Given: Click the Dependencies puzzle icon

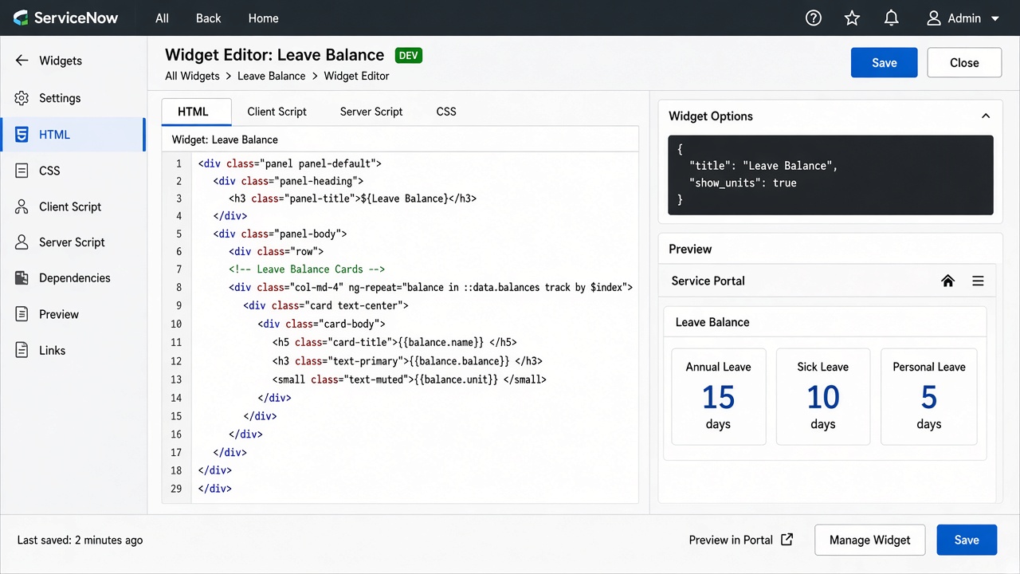Looking at the screenshot, I should [22, 278].
